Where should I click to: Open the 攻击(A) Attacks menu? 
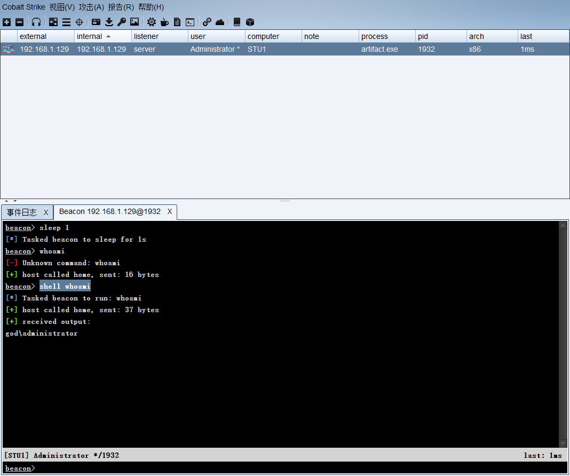91,7
